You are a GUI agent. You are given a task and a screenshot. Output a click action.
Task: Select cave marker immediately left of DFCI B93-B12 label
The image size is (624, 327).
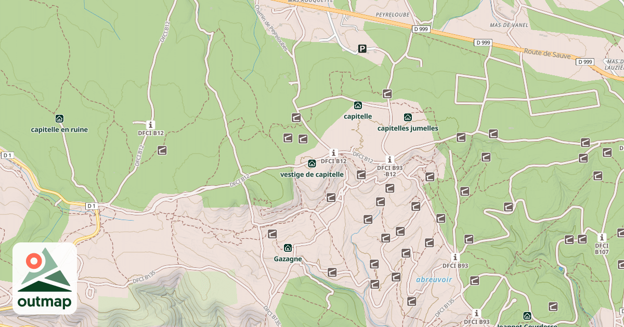pos(361,174)
